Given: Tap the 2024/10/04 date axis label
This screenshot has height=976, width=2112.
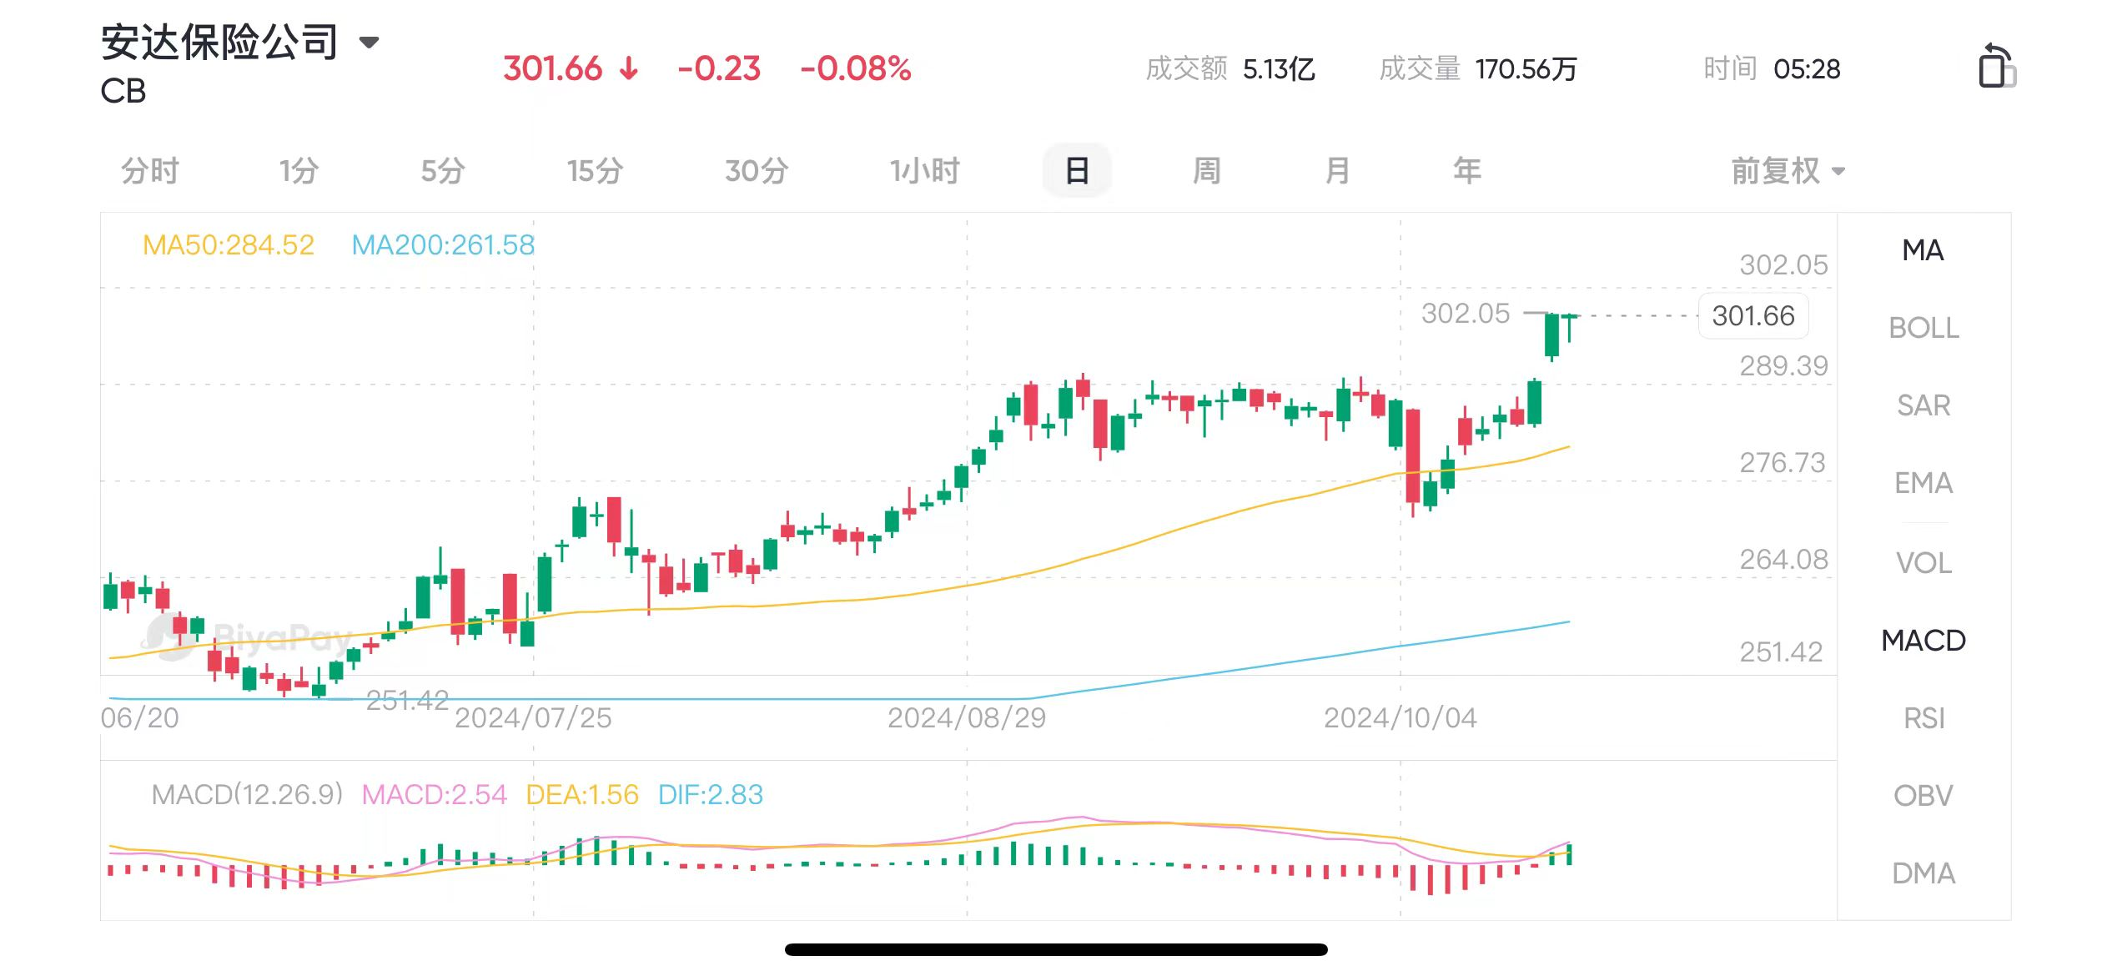Looking at the screenshot, I should [x=1400, y=717].
